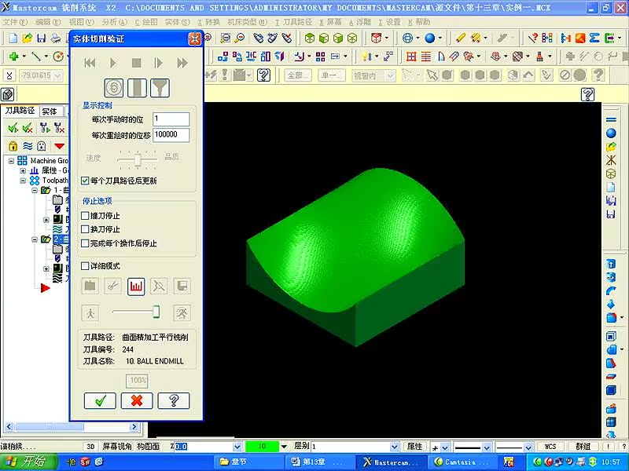
Task: Click the red bar chart button in verify dialog
Action: tap(136, 286)
